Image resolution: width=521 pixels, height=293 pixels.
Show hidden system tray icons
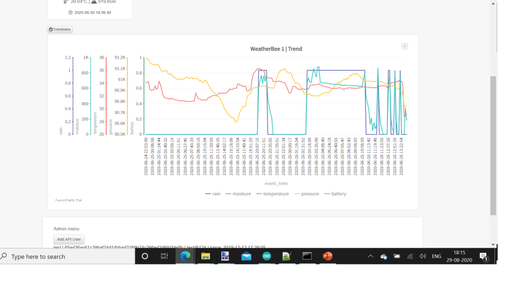(x=370, y=256)
